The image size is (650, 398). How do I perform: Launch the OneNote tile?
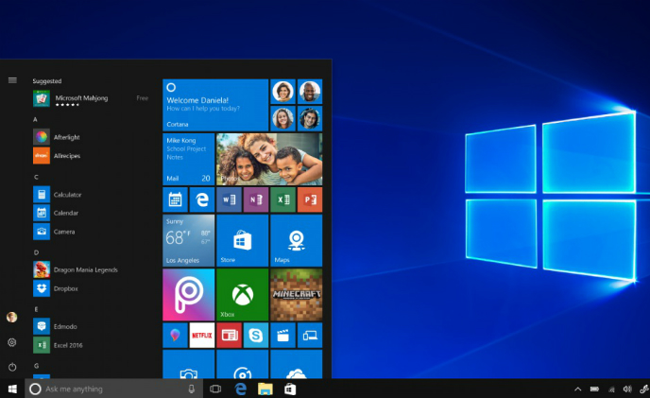click(256, 199)
